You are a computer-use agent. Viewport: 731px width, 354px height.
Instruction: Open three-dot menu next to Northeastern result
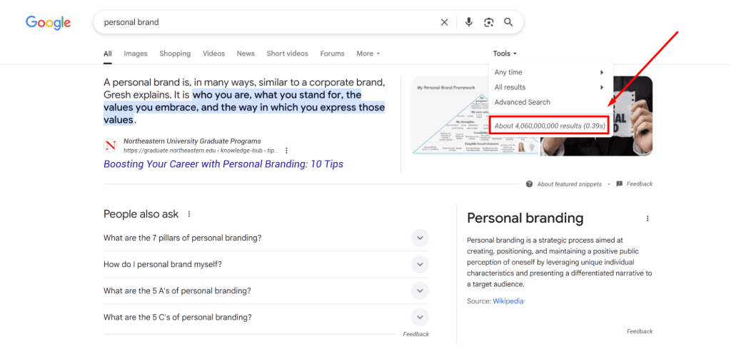286,151
